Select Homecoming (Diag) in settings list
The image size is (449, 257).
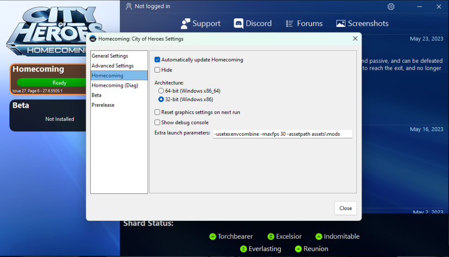click(x=115, y=85)
